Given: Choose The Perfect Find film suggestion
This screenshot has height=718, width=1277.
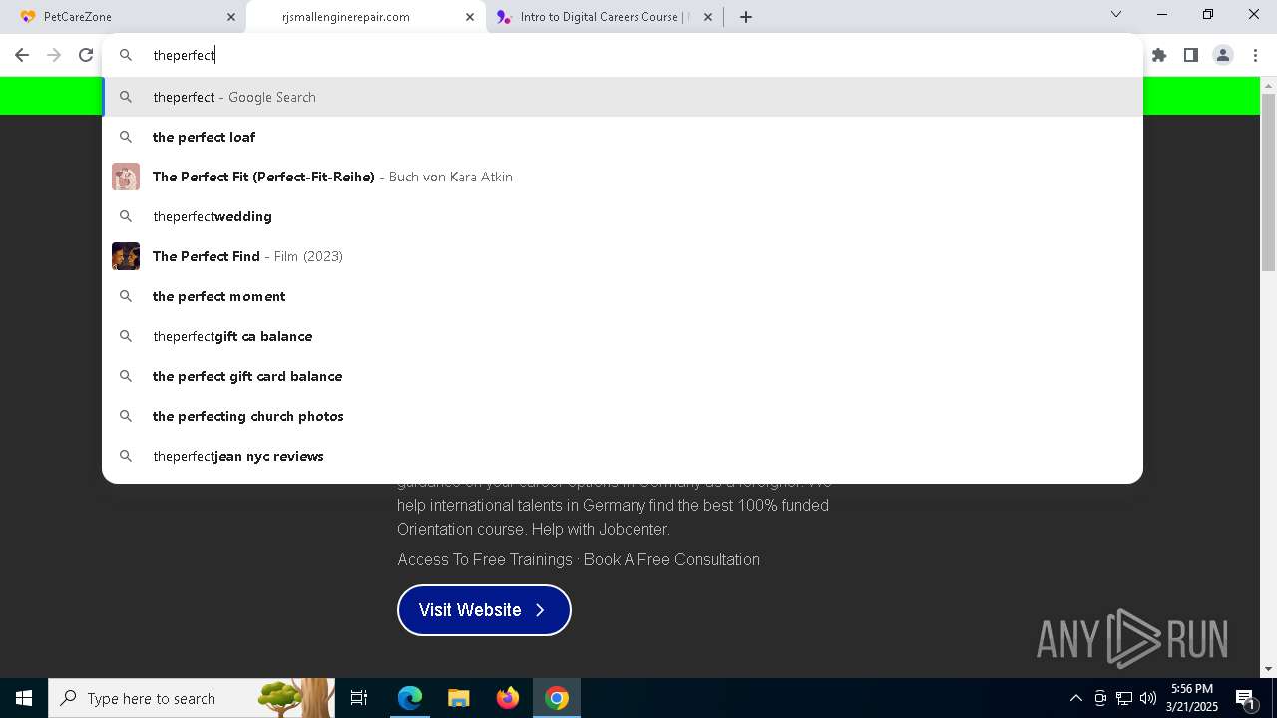Looking at the screenshot, I should click(623, 256).
